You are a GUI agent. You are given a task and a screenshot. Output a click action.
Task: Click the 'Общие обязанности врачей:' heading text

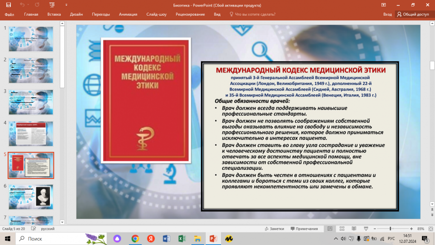pyautogui.click(x=252, y=101)
